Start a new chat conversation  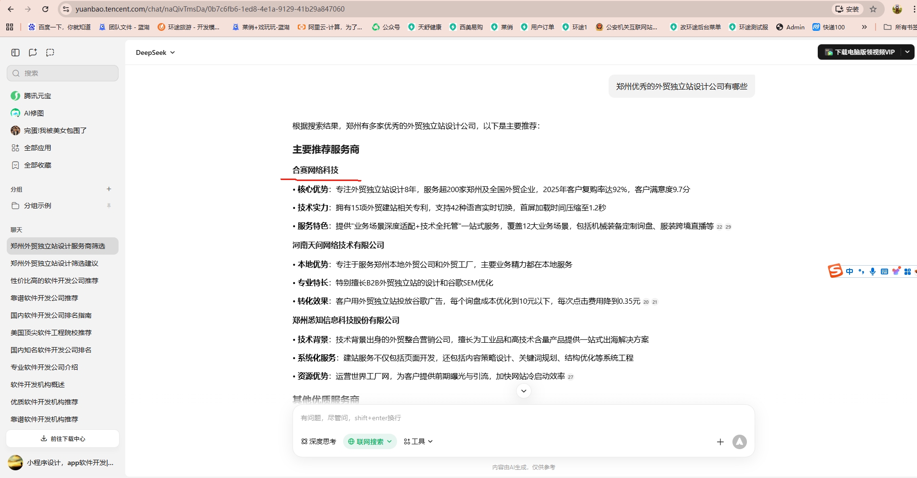click(32, 52)
